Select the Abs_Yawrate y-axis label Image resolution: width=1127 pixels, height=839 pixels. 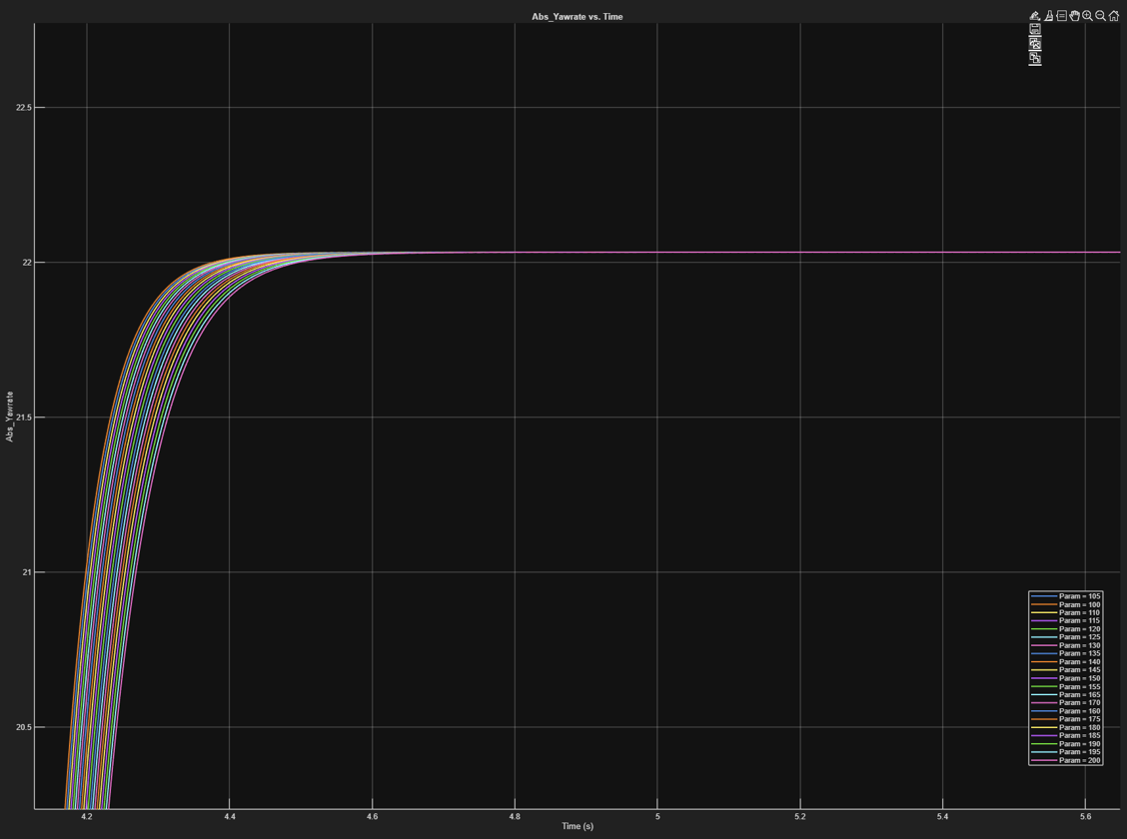10,416
